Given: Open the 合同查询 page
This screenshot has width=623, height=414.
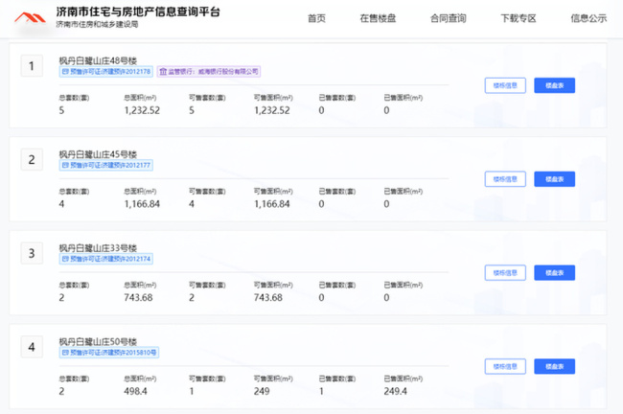Looking at the screenshot, I should pyautogui.click(x=449, y=18).
